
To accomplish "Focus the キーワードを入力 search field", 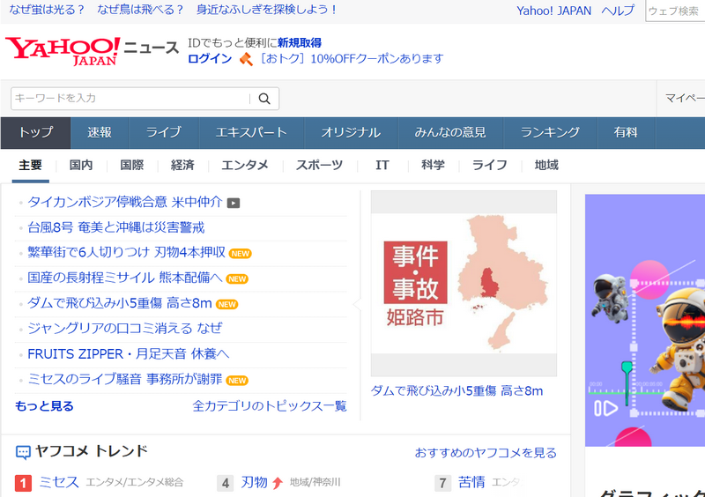I will 131,99.
